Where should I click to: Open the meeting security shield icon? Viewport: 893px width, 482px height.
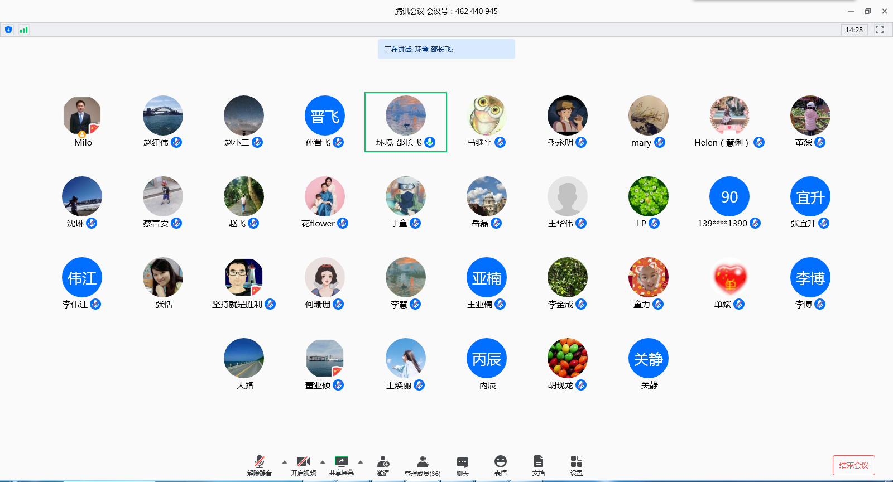8,30
